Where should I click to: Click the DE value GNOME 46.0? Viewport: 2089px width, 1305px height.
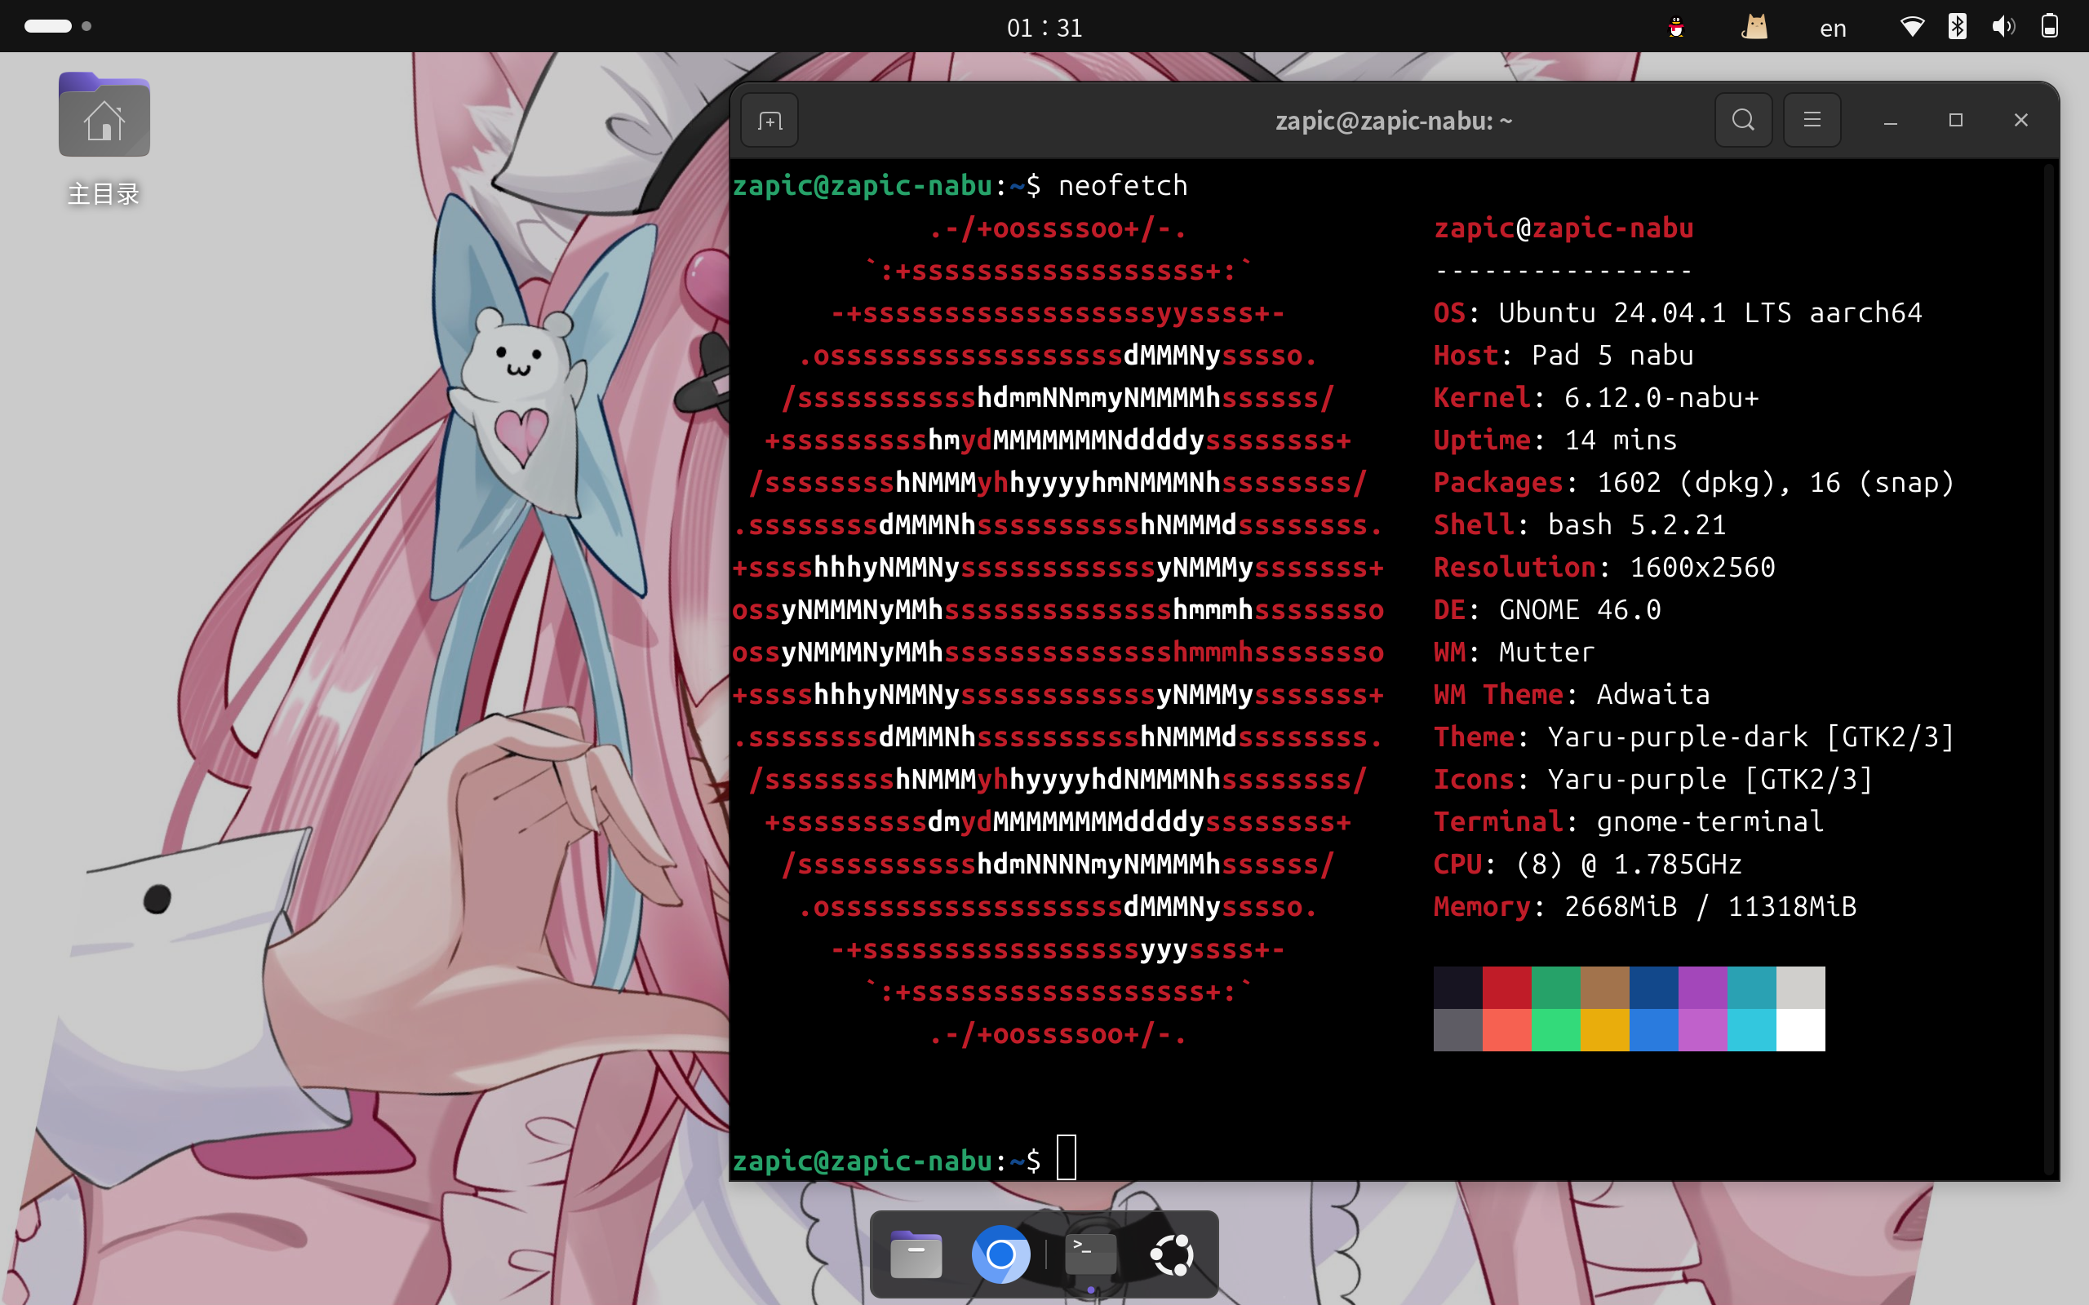tap(1580, 609)
